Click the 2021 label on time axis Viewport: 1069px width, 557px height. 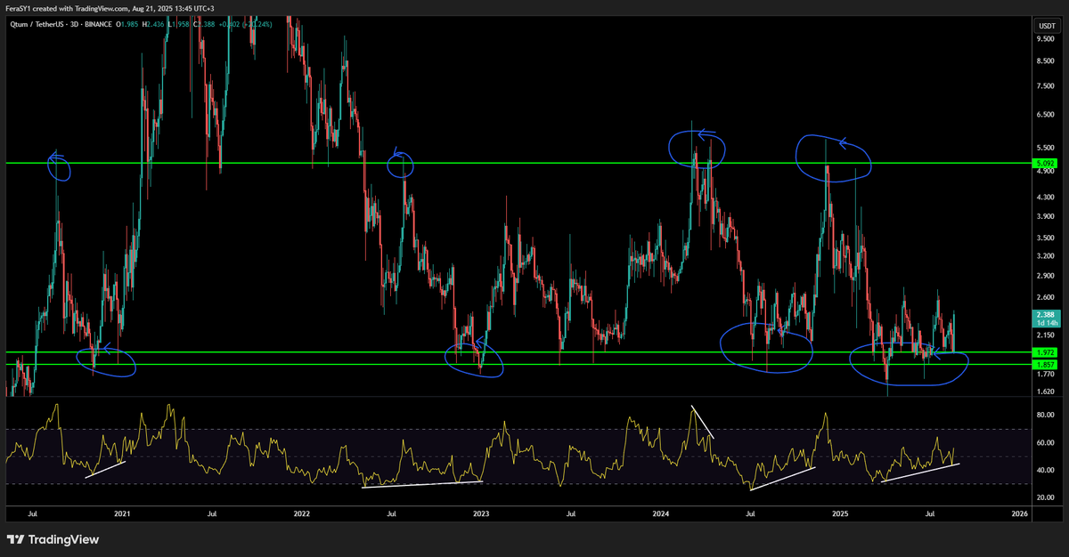click(122, 513)
